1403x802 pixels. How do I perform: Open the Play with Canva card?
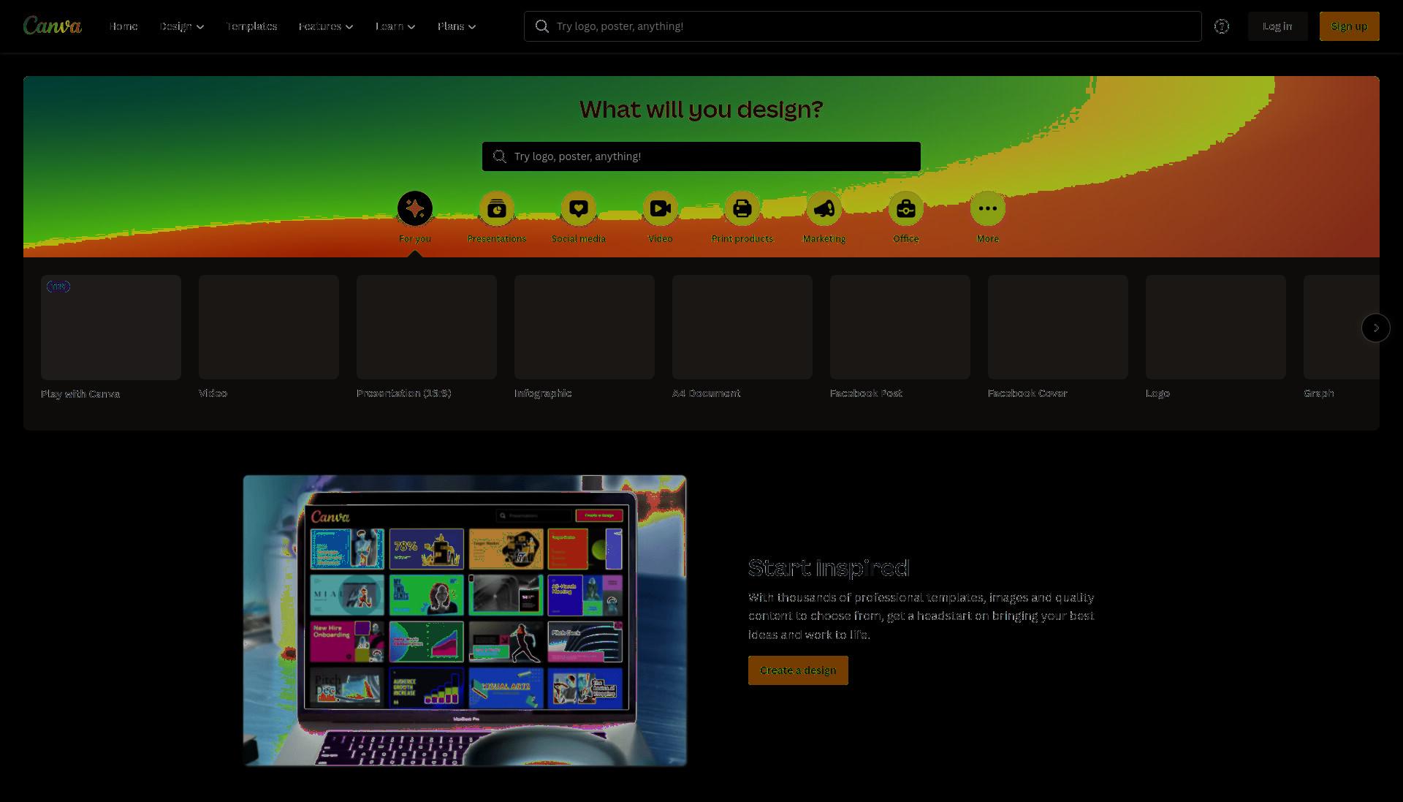pyautogui.click(x=111, y=327)
